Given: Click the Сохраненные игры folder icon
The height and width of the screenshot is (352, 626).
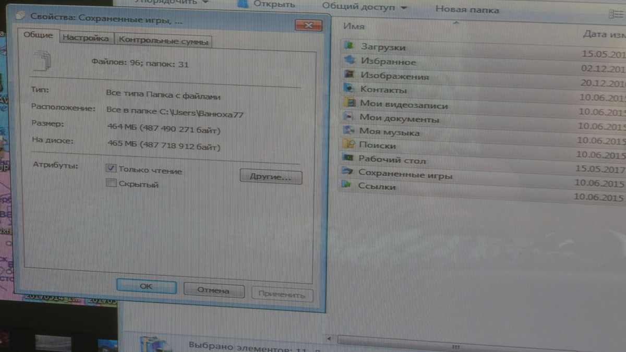Looking at the screenshot, I should coord(347,171).
